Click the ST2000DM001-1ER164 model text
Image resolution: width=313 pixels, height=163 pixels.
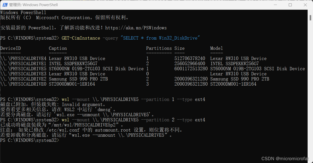233,84
